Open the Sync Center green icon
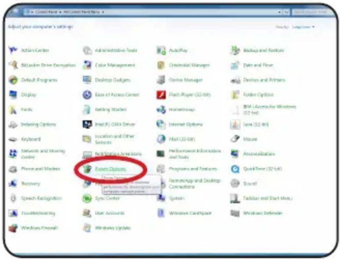This screenshot has width=340, height=260. click(87, 198)
